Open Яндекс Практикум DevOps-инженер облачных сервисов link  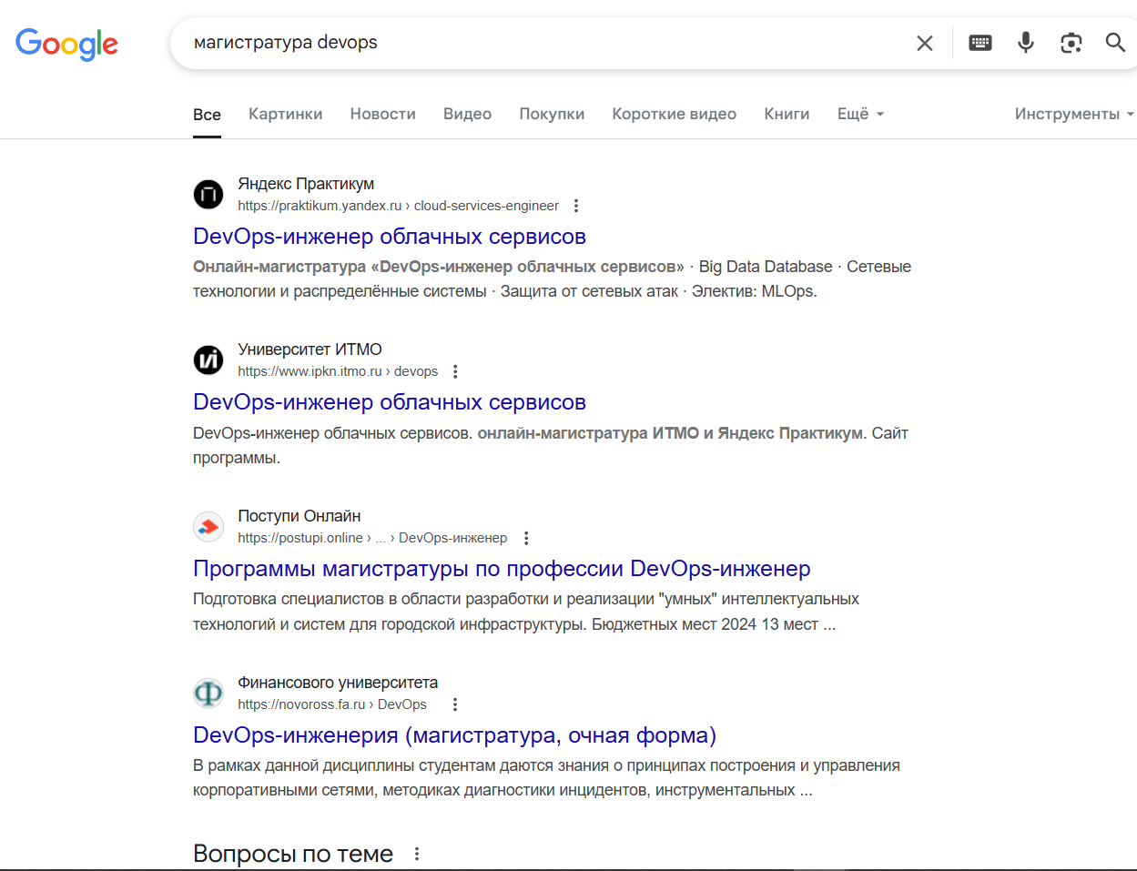(390, 237)
